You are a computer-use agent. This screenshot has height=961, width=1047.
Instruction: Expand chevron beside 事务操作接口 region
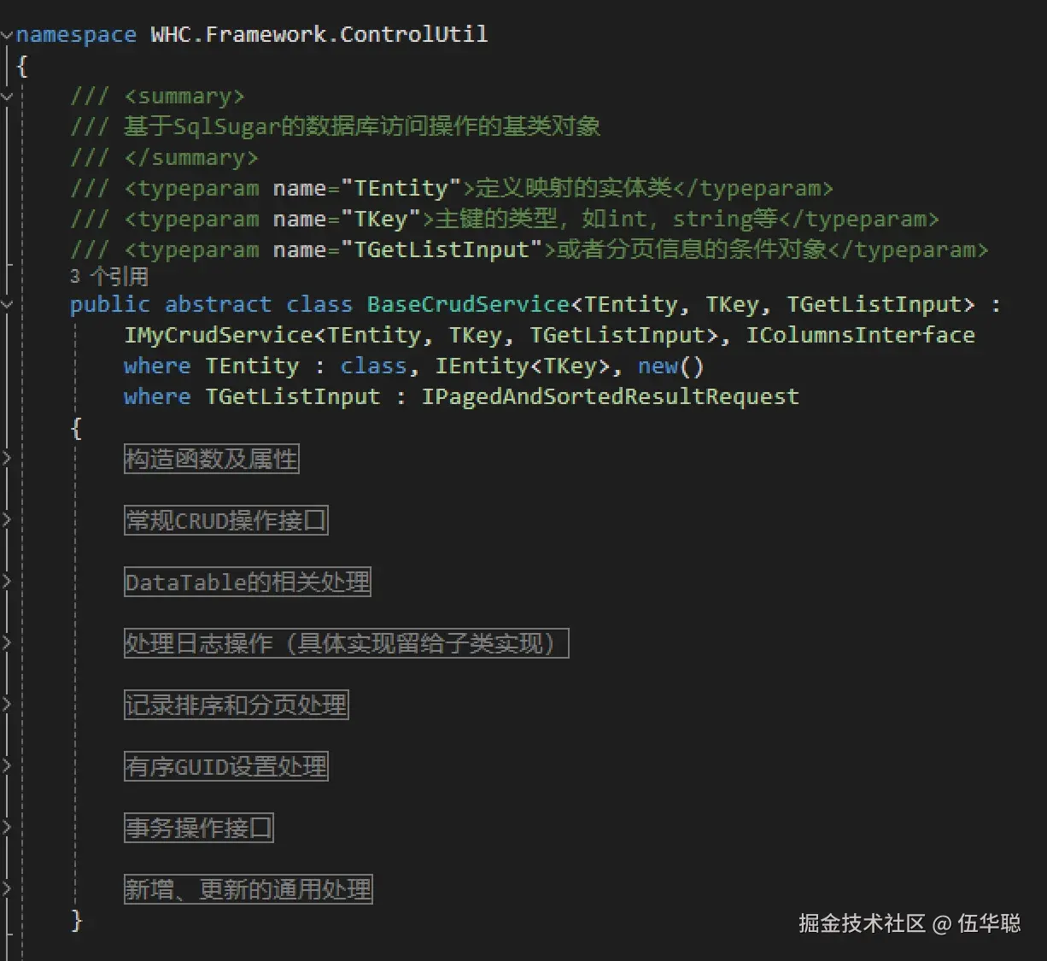click(x=7, y=828)
